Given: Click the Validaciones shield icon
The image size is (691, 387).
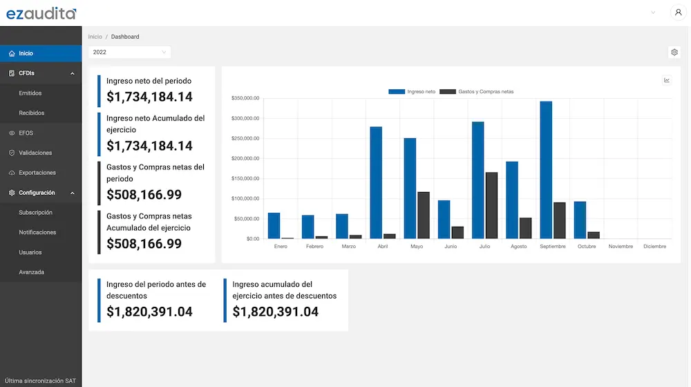Looking at the screenshot, I should coord(12,153).
